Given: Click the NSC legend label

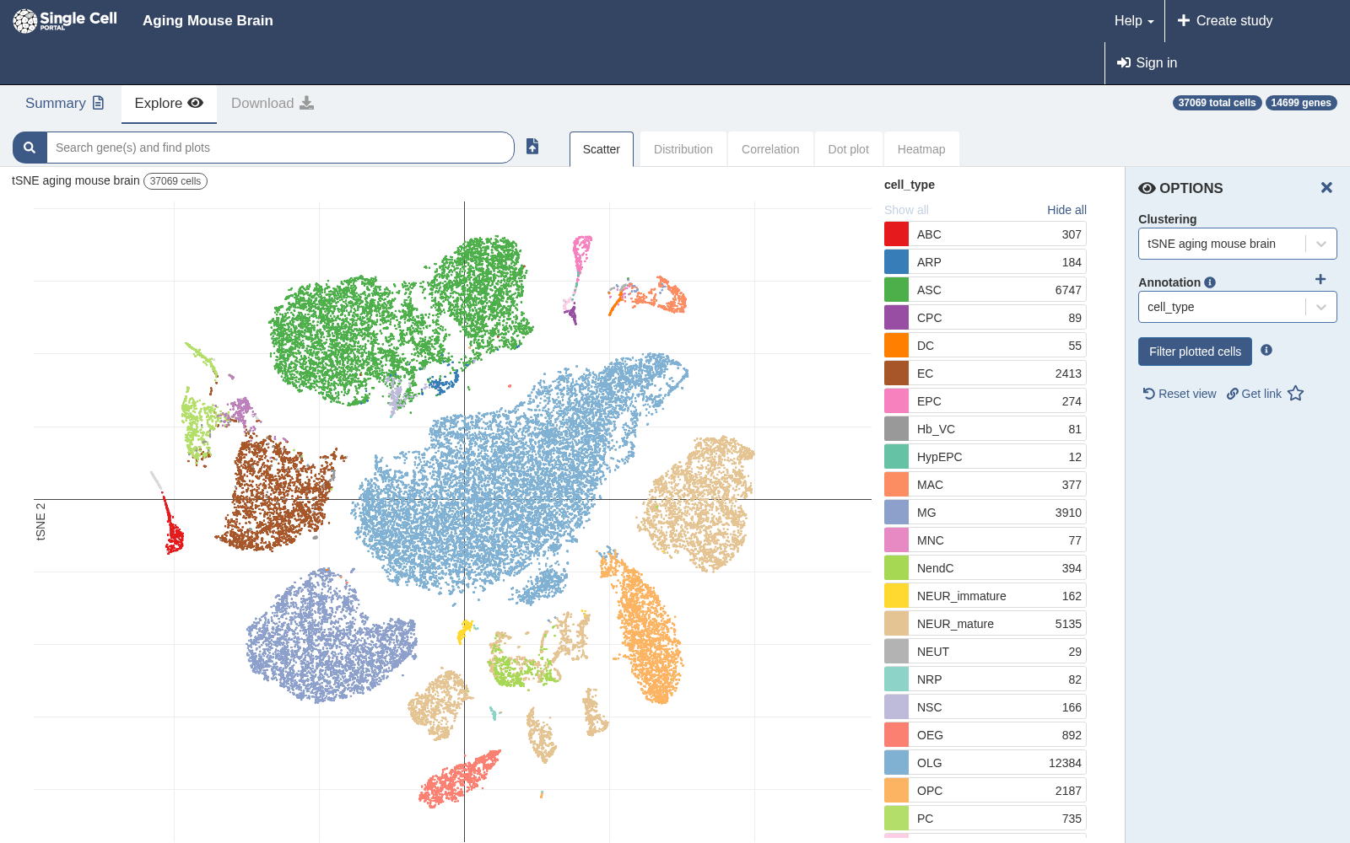Looking at the screenshot, I should [929, 707].
